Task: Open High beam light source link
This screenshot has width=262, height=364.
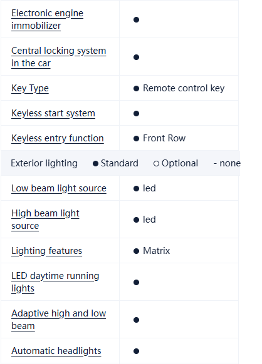Action: (45, 220)
